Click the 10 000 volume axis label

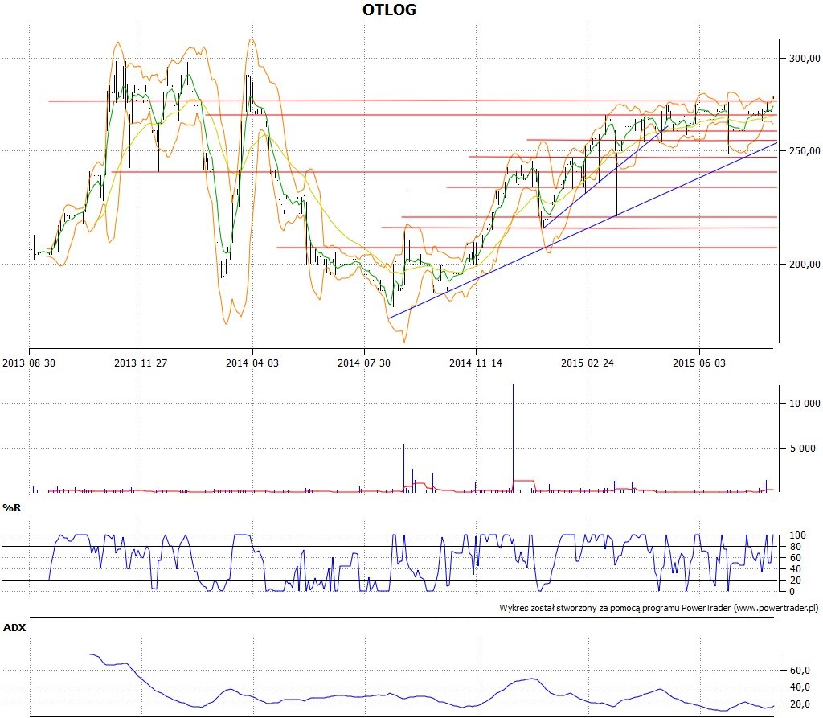click(x=805, y=404)
